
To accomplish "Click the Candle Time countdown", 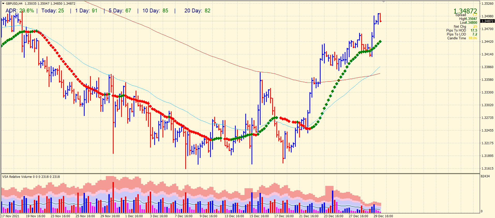I will [473, 38].
